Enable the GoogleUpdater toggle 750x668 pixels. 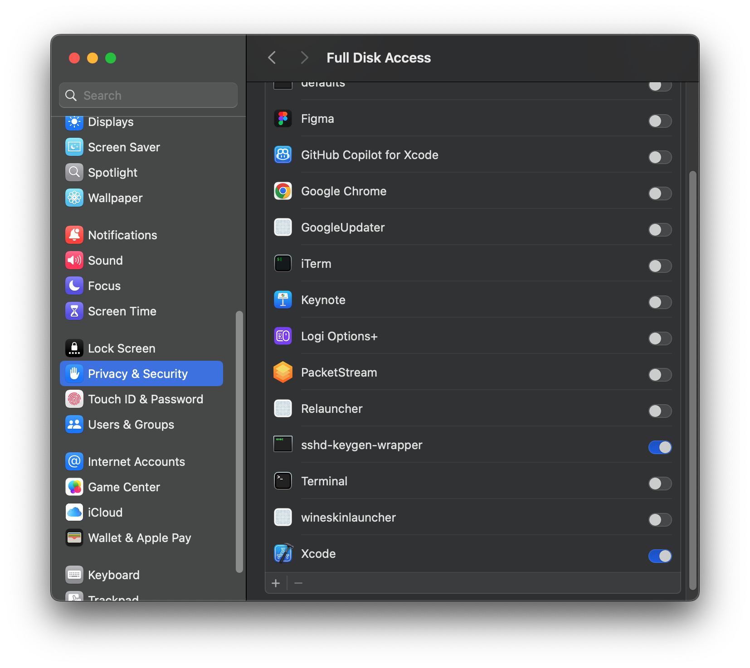(x=660, y=230)
